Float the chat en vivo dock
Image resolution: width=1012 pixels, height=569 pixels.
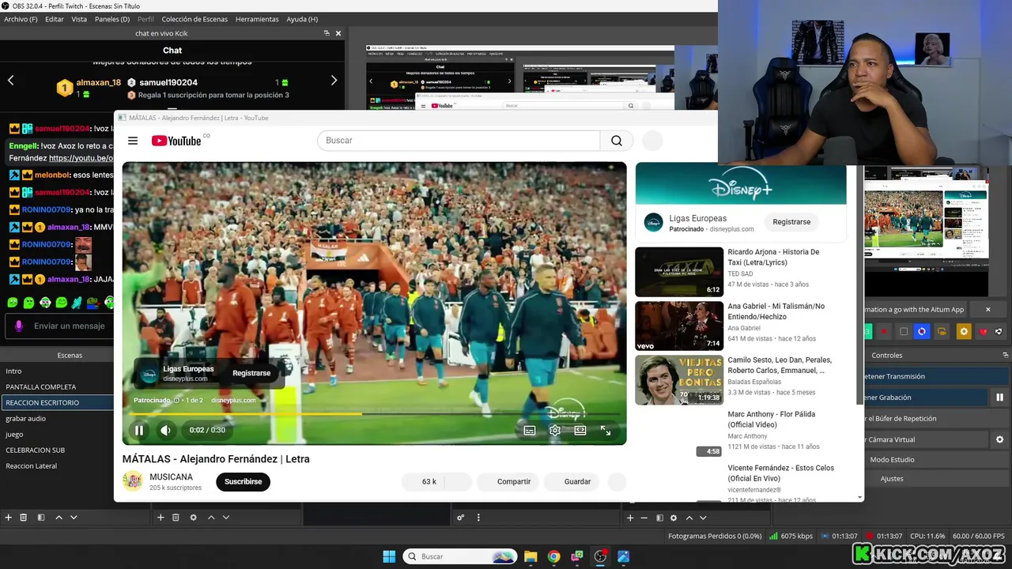pyautogui.click(x=327, y=33)
